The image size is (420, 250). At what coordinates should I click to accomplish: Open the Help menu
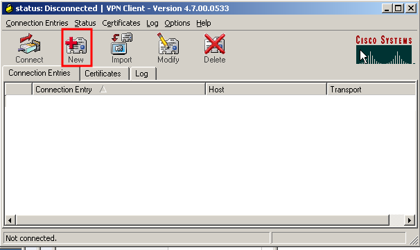(203, 23)
